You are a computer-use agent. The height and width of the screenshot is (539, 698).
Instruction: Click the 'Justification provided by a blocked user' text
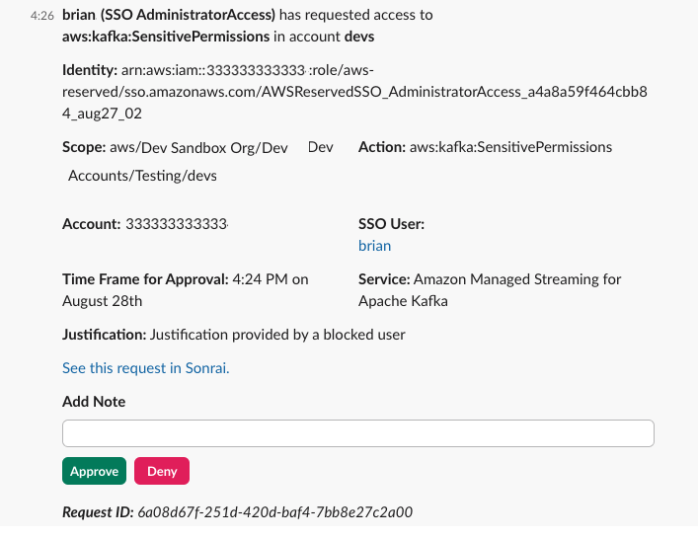[277, 335]
